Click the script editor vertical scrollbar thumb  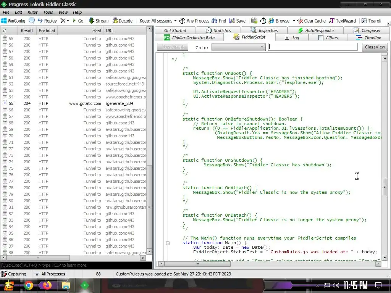pyautogui.click(x=385, y=187)
